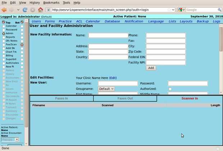Screen dimensions: 223x151
Task: Expand the URL bar history dropdown
Action: pyautogui.click(x=173, y=10)
